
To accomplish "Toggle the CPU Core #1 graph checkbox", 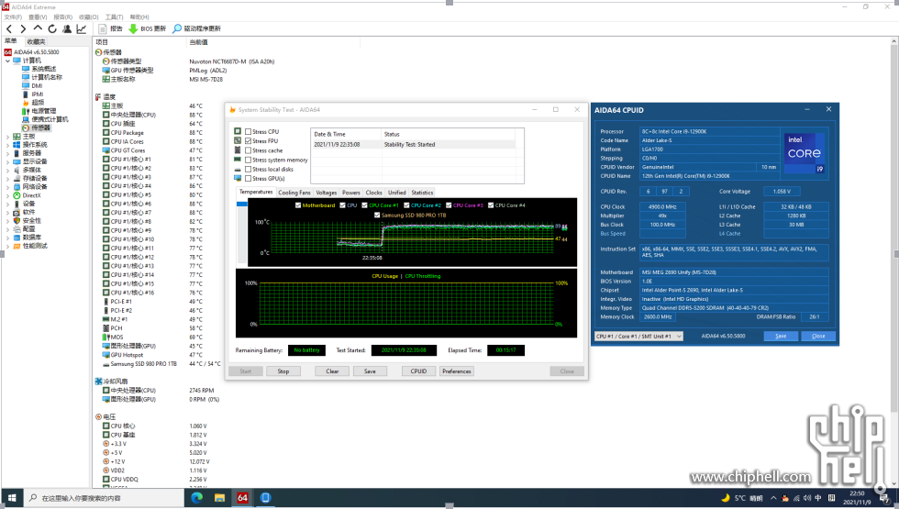I will [365, 205].
